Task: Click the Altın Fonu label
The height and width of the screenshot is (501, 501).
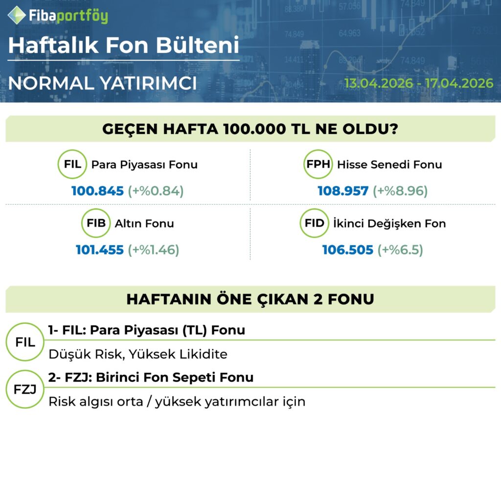Action: pos(144,224)
